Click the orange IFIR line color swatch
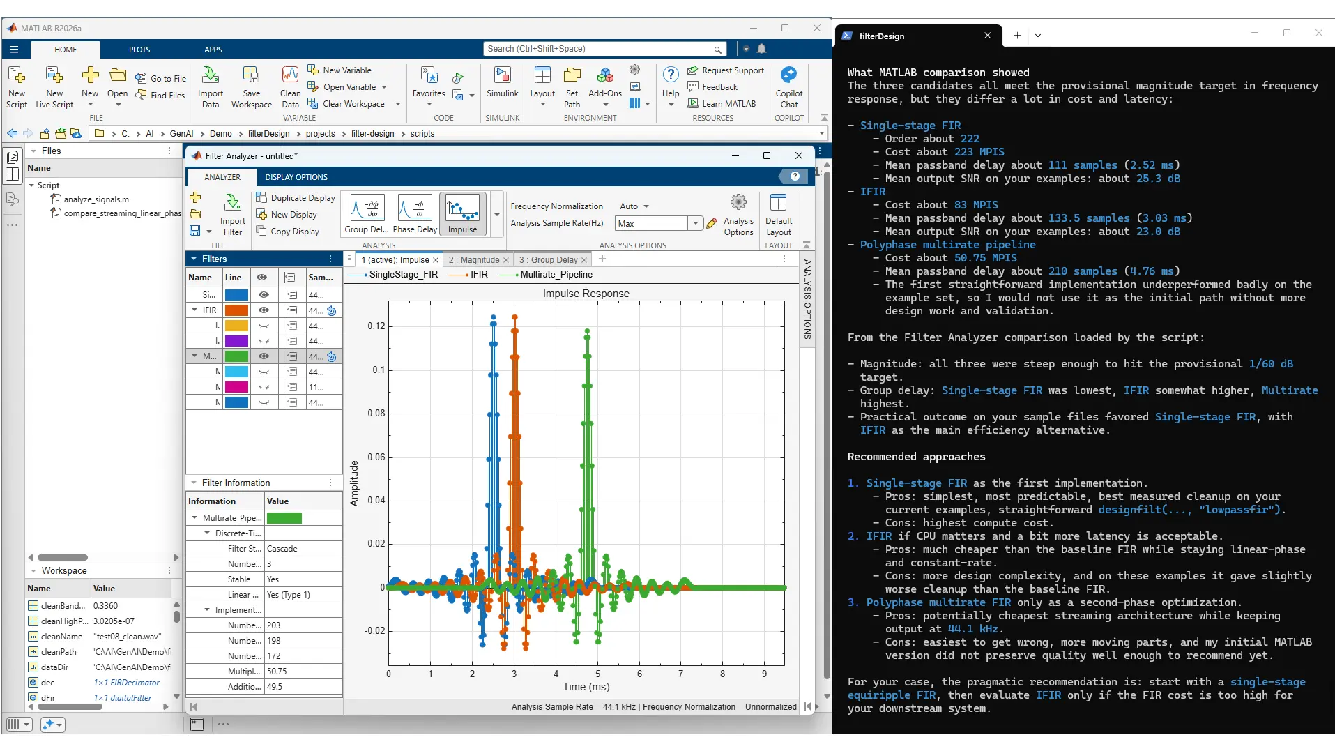 [236, 310]
